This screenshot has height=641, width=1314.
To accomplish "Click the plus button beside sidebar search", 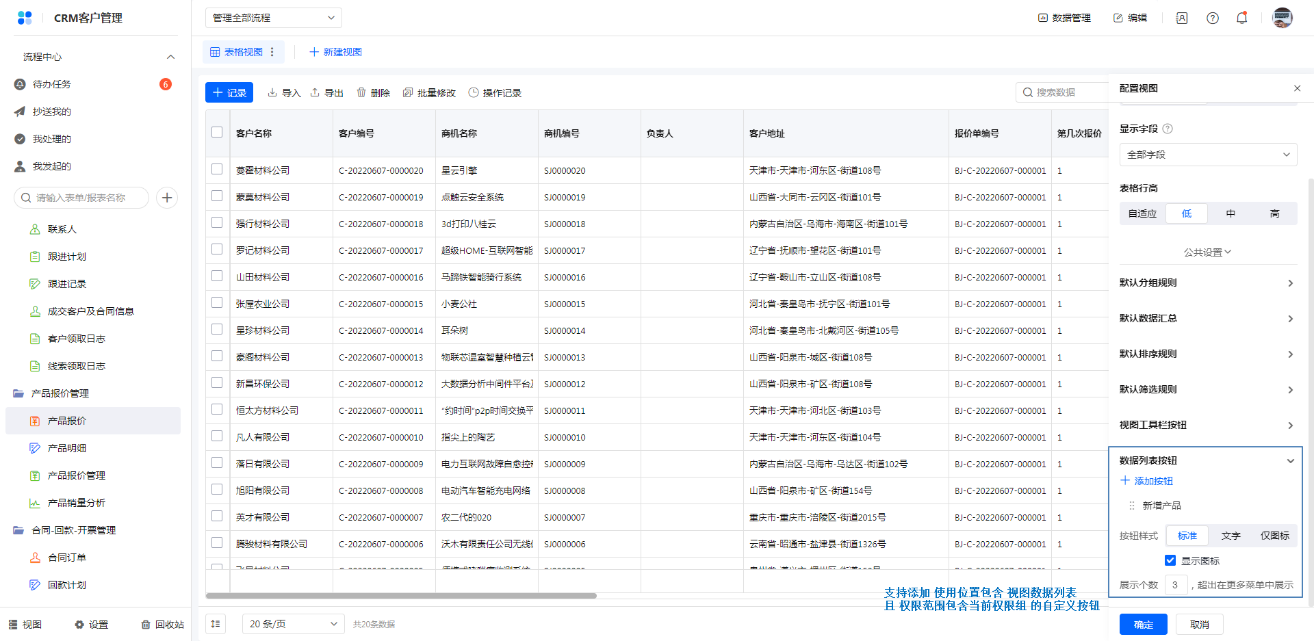I will (x=167, y=198).
